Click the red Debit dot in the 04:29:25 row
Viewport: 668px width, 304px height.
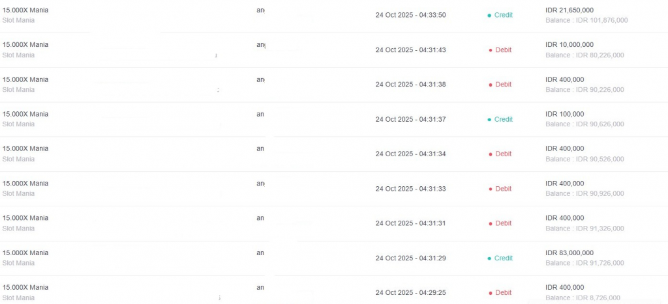(490, 293)
